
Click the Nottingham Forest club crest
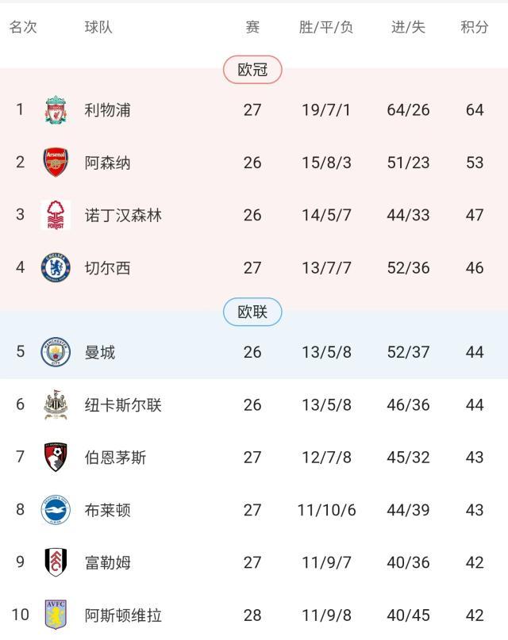point(54,213)
